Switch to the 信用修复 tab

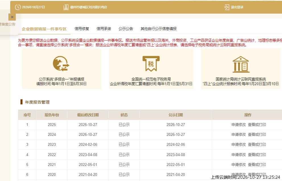(82, 29)
